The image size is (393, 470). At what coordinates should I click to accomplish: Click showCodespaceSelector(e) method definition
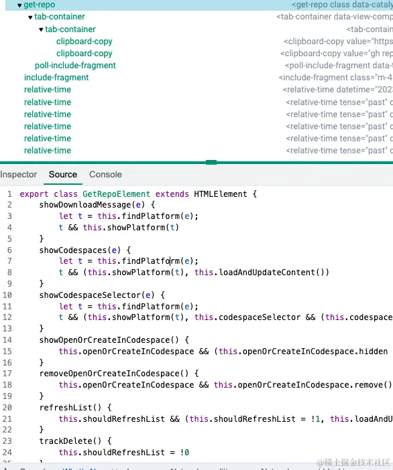[97, 295]
